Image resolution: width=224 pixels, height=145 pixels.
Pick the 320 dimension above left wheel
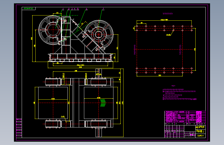57,13
